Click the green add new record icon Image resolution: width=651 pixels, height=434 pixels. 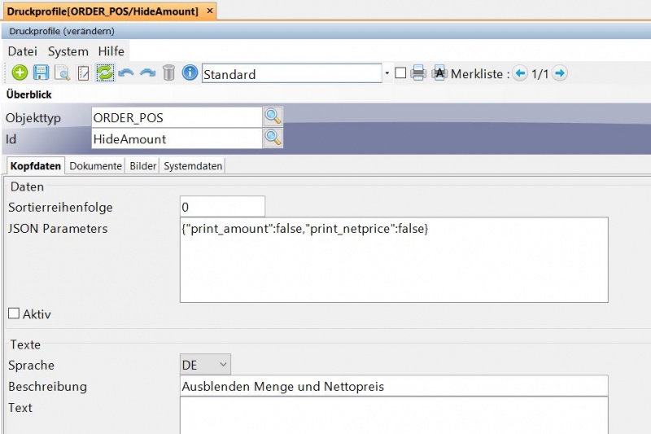point(20,73)
